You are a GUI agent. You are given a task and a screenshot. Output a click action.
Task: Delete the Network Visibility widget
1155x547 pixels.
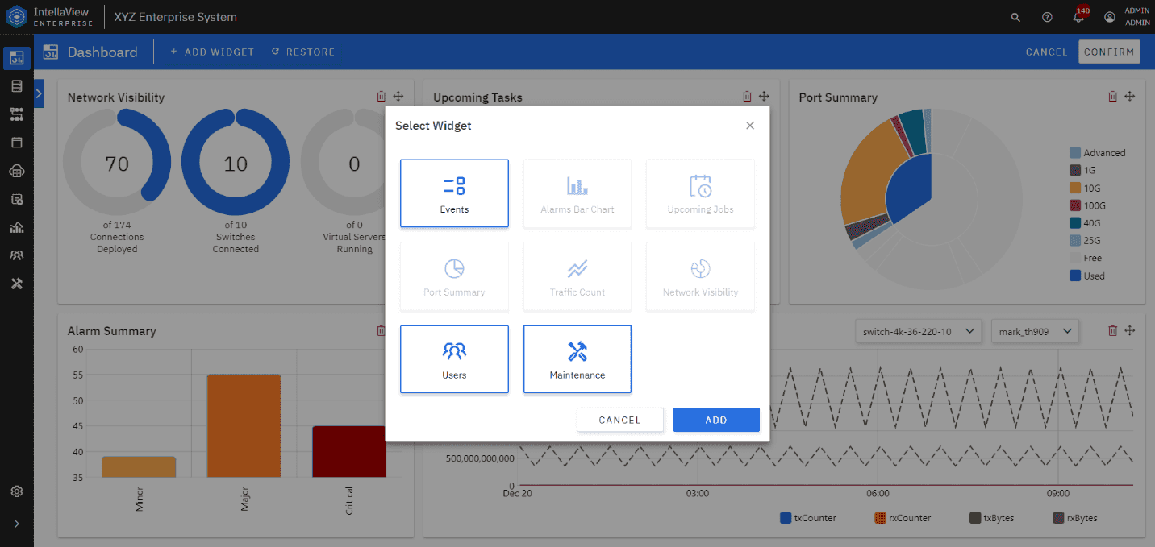[x=382, y=97]
